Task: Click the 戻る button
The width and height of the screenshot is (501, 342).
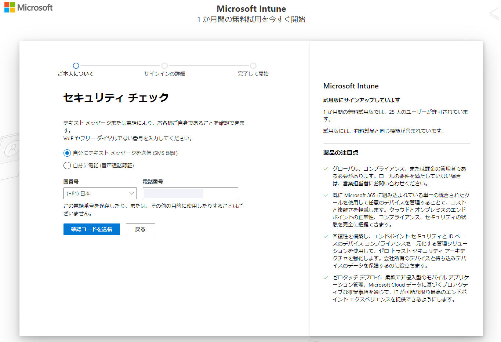Action: pos(141,229)
